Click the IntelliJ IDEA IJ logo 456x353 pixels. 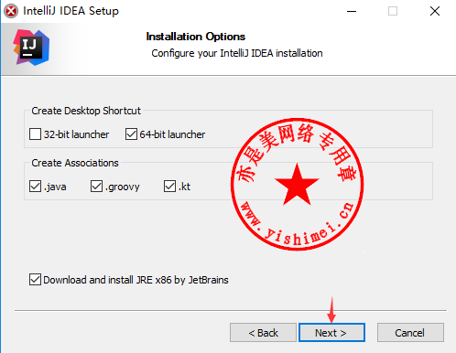pyautogui.click(x=31, y=48)
